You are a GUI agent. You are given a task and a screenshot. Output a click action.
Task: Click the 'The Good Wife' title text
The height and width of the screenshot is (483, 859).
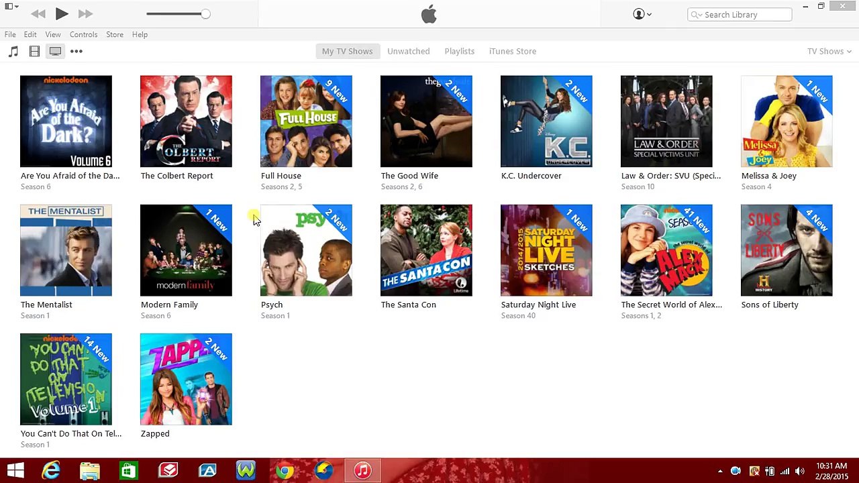(x=409, y=176)
